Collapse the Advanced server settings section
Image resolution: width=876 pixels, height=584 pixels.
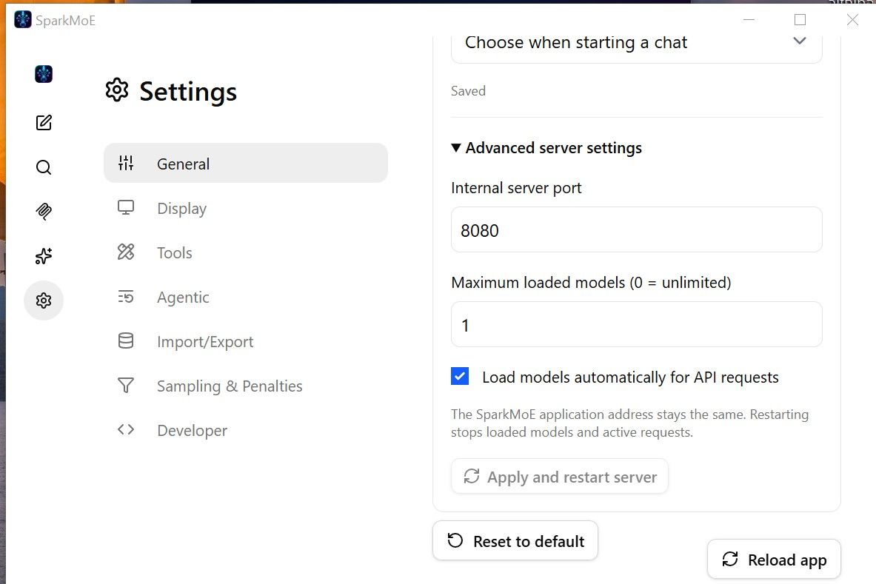pos(547,147)
